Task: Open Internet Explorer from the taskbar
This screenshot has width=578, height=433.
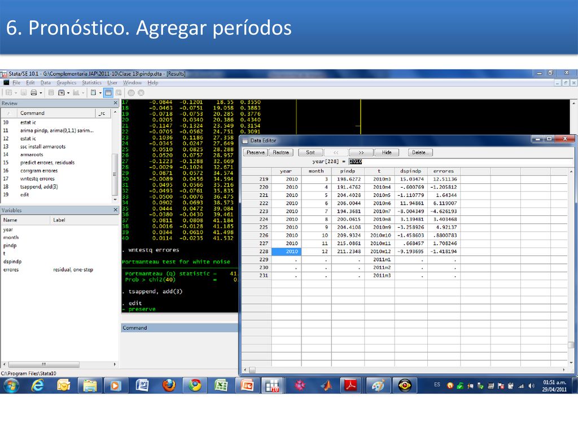Action: click(x=37, y=386)
